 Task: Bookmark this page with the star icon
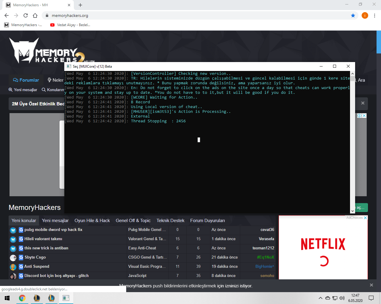[x=353, y=15]
